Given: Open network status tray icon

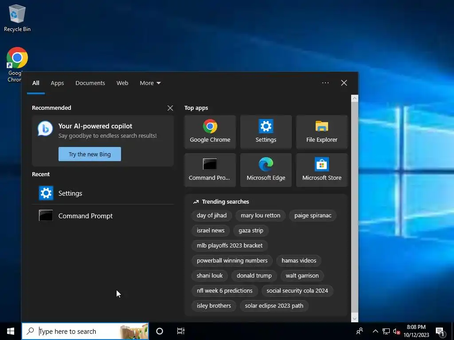Looking at the screenshot, I should coord(386,331).
